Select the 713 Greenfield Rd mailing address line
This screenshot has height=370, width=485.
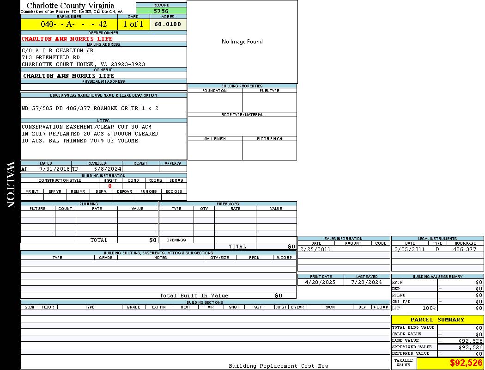tap(51, 57)
